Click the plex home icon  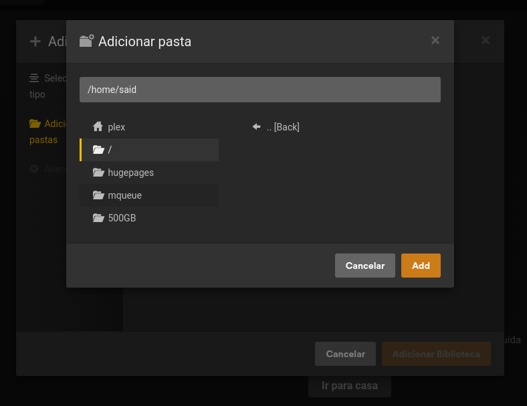pos(98,126)
